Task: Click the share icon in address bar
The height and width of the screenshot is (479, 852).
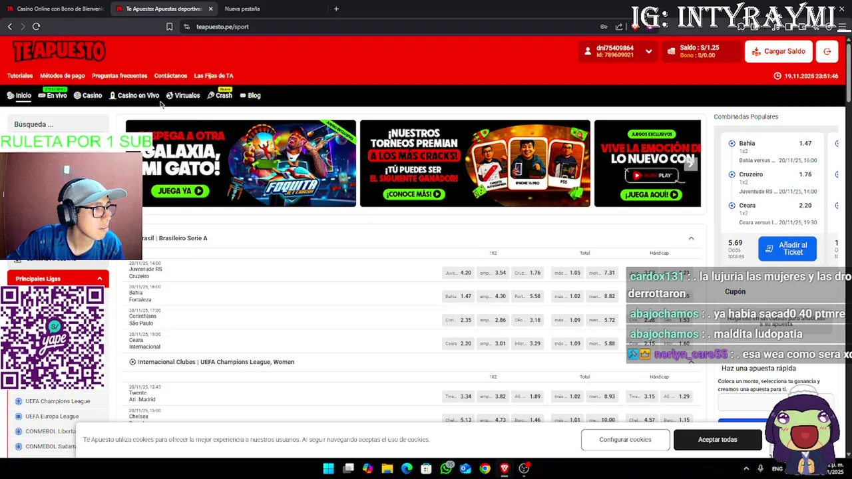Action: (619, 27)
